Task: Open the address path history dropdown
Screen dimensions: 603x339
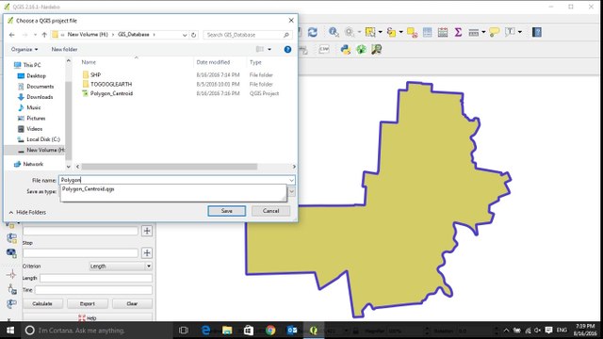Action: 185,35
